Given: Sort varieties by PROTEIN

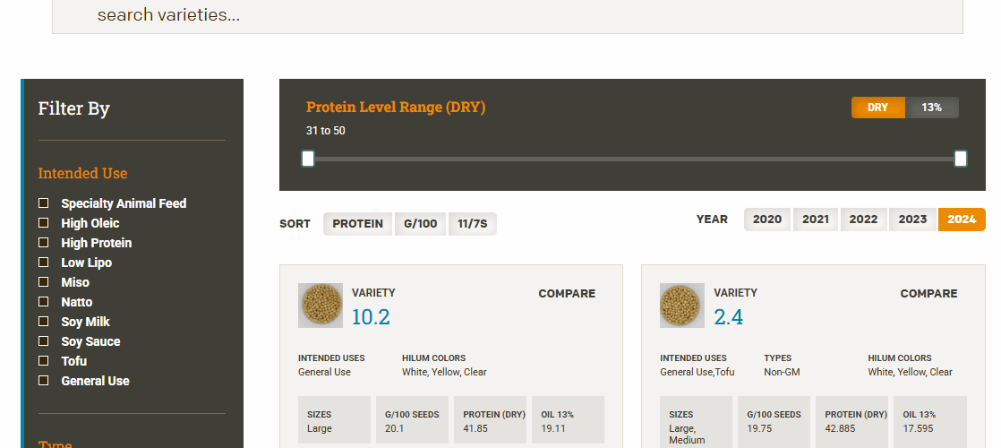Looking at the screenshot, I should click(x=357, y=224).
